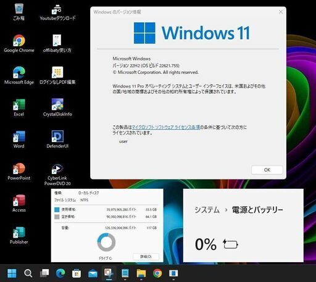Open Microsoft Store taskbar icon
The height and width of the screenshot is (282, 316).
click(x=77, y=273)
